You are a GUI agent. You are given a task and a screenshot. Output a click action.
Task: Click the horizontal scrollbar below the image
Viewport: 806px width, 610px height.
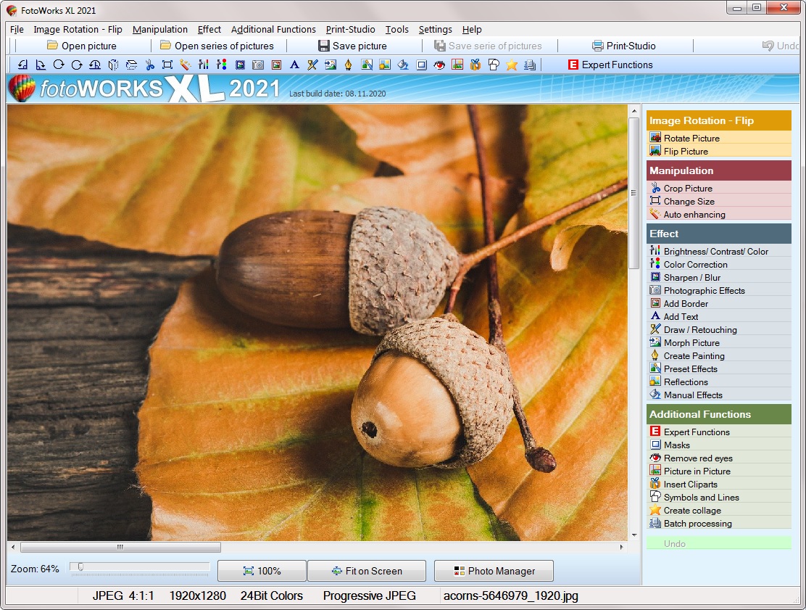point(120,547)
